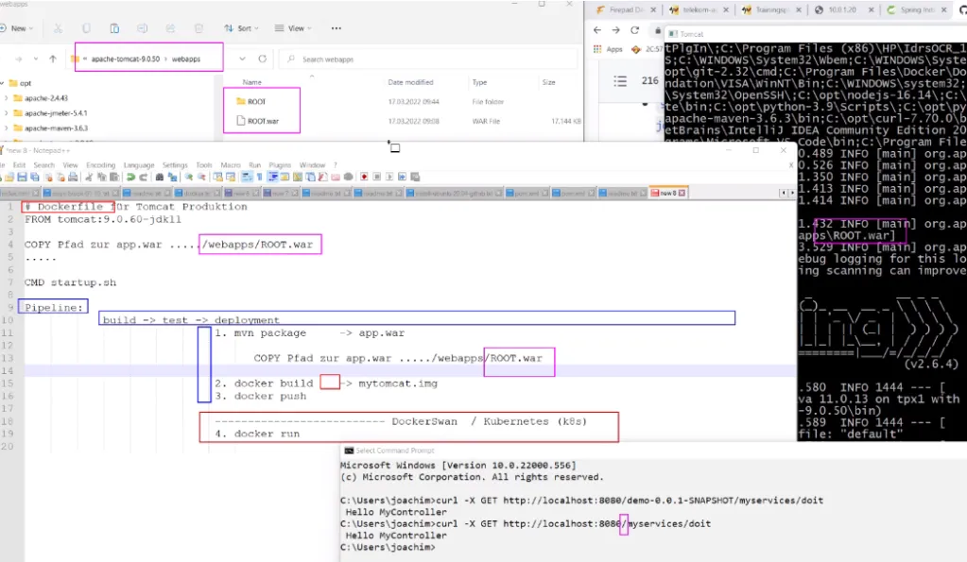The height and width of the screenshot is (562, 967).
Task: Switch to Spring Initializr browser tab
Action: coord(918,9)
